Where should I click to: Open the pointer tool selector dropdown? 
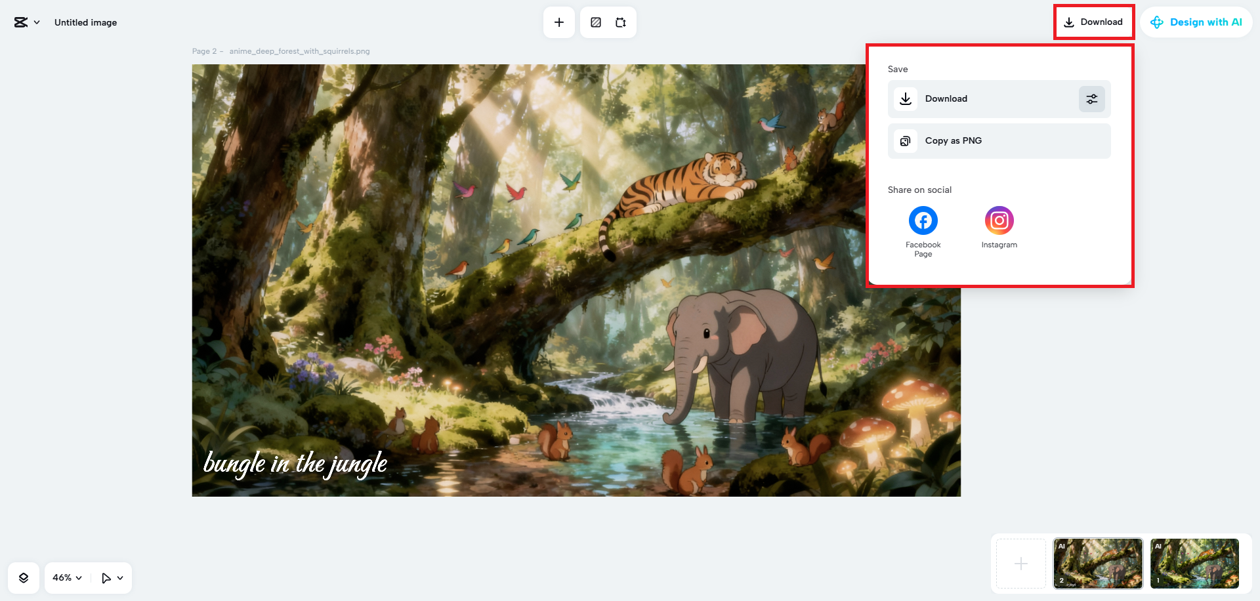tap(112, 578)
